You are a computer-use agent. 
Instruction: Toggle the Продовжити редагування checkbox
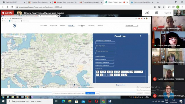(x=75, y=85)
